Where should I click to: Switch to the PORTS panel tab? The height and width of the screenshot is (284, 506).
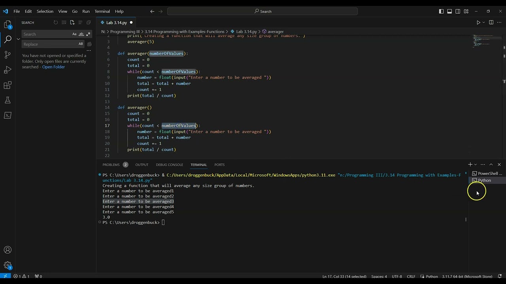[219, 165]
